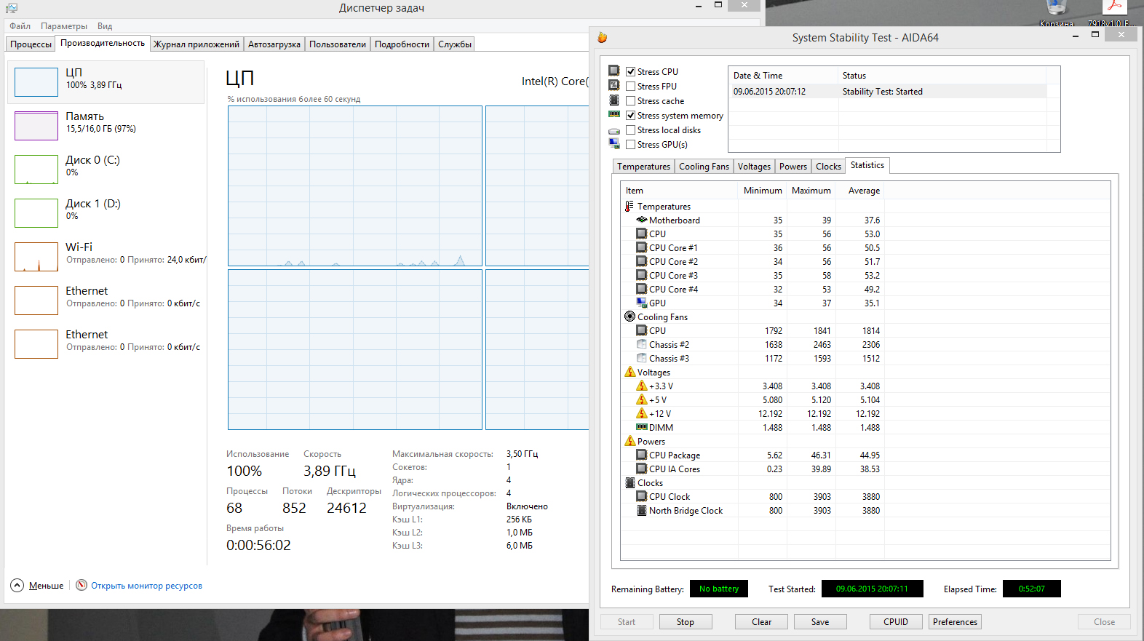Enable the Stress GPU(s) checkbox
Image resolution: width=1144 pixels, height=641 pixels.
tap(631, 145)
